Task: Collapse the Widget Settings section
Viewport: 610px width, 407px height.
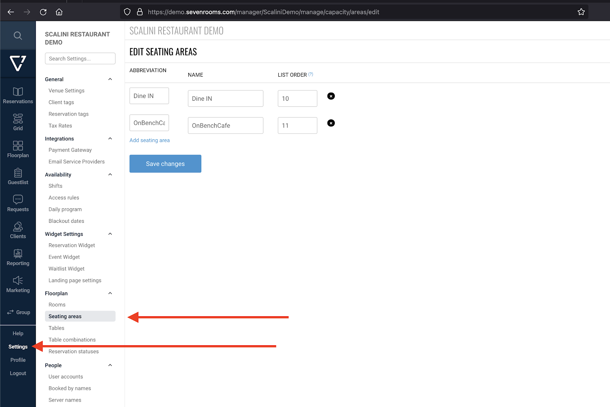Action: pos(110,234)
